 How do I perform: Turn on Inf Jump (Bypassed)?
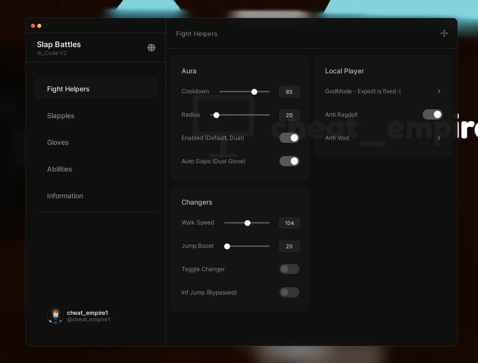point(289,293)
